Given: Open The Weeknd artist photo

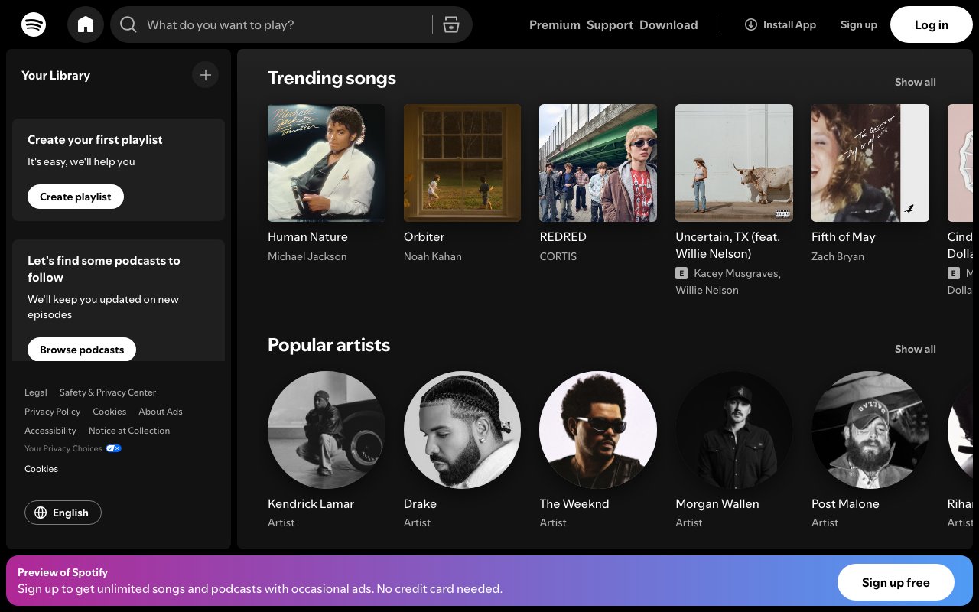Looking at the screenshot, I should click(x=598, y=430).
